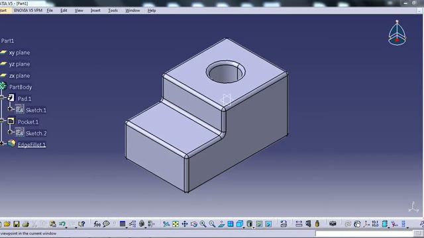424x238 pixels.
Task: Open the Start menu in menu bar
Action: pyautogui.click(x=3, y=11)
